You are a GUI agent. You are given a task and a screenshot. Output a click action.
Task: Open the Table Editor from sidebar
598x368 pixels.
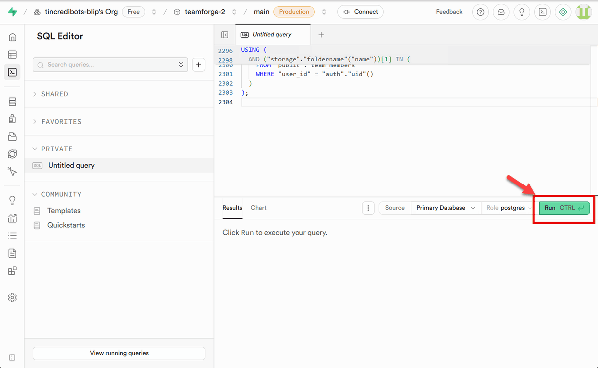tap(12, 54)
